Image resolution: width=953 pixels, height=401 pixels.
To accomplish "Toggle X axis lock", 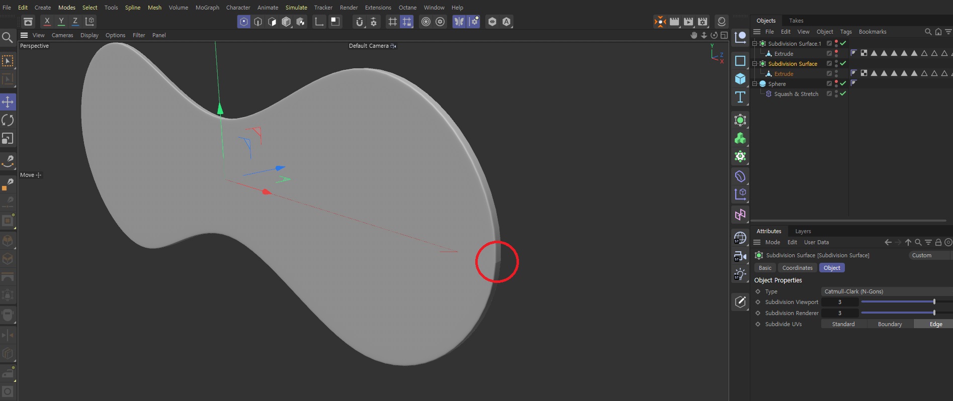I will click(47, 22).
